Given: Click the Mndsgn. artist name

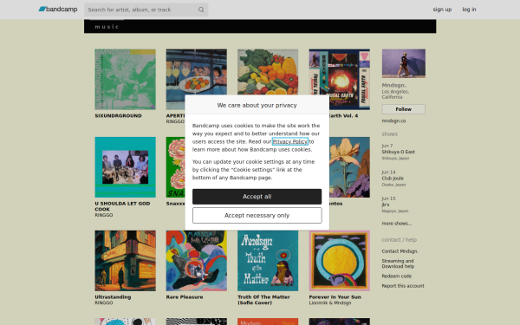Looking at the screenshot, I should (393, 85).
